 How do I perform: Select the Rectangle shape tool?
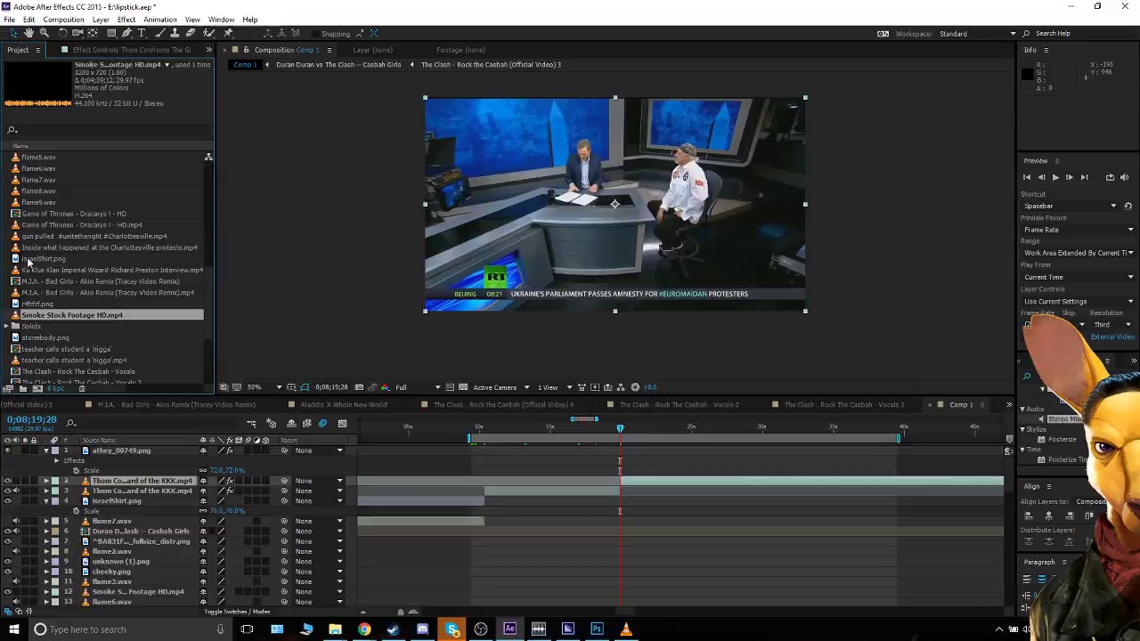click(110, 33)
